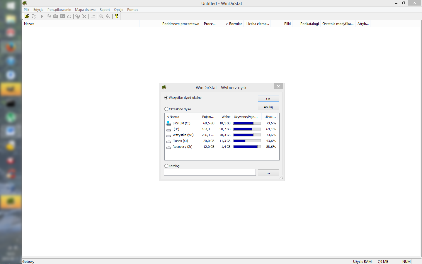This screenshot has height=264, width=422.
Task: Click the 'Atryb...' column header
Action: 363,24
